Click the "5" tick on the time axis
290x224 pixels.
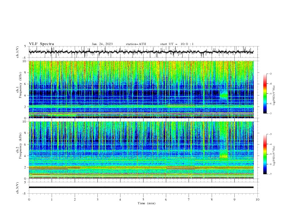click(x=143, y=199)
